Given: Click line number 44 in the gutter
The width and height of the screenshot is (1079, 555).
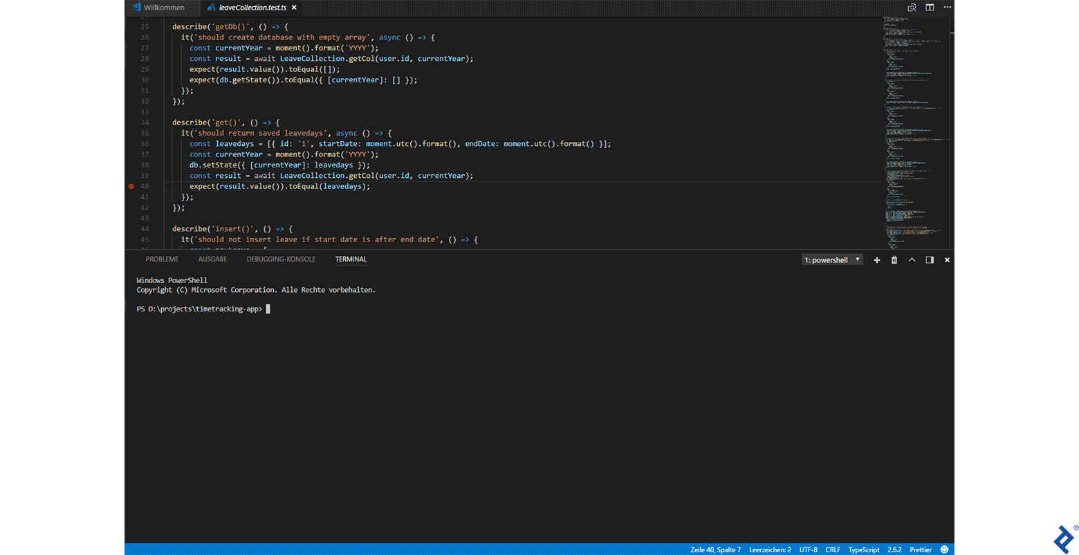Looking at the screenshot, I should point(145,228).
